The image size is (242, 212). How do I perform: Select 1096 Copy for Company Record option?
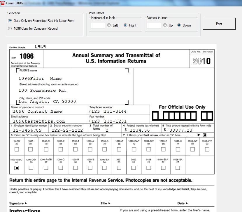[10, 29]
